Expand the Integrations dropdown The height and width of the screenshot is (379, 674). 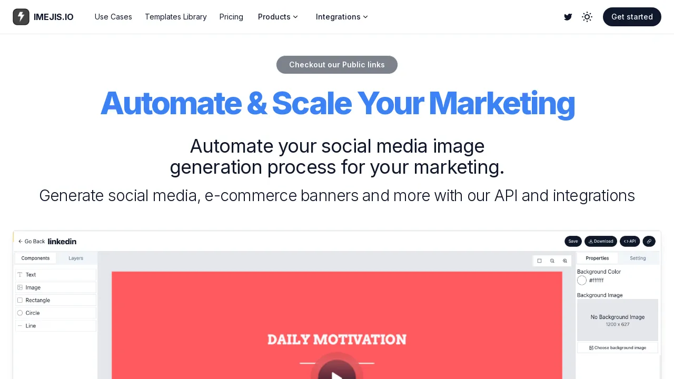click(x=341, y=17)
